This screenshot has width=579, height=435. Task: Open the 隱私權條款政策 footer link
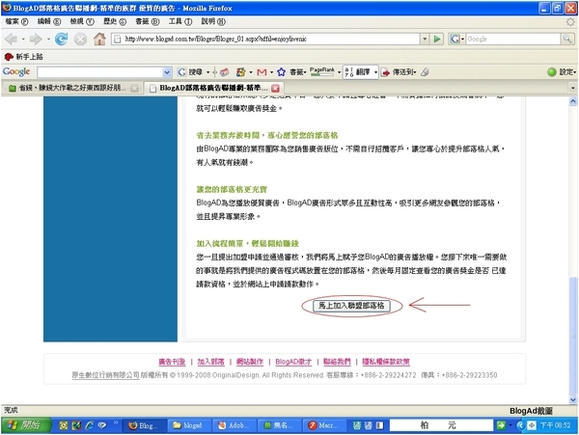[386, 362]
